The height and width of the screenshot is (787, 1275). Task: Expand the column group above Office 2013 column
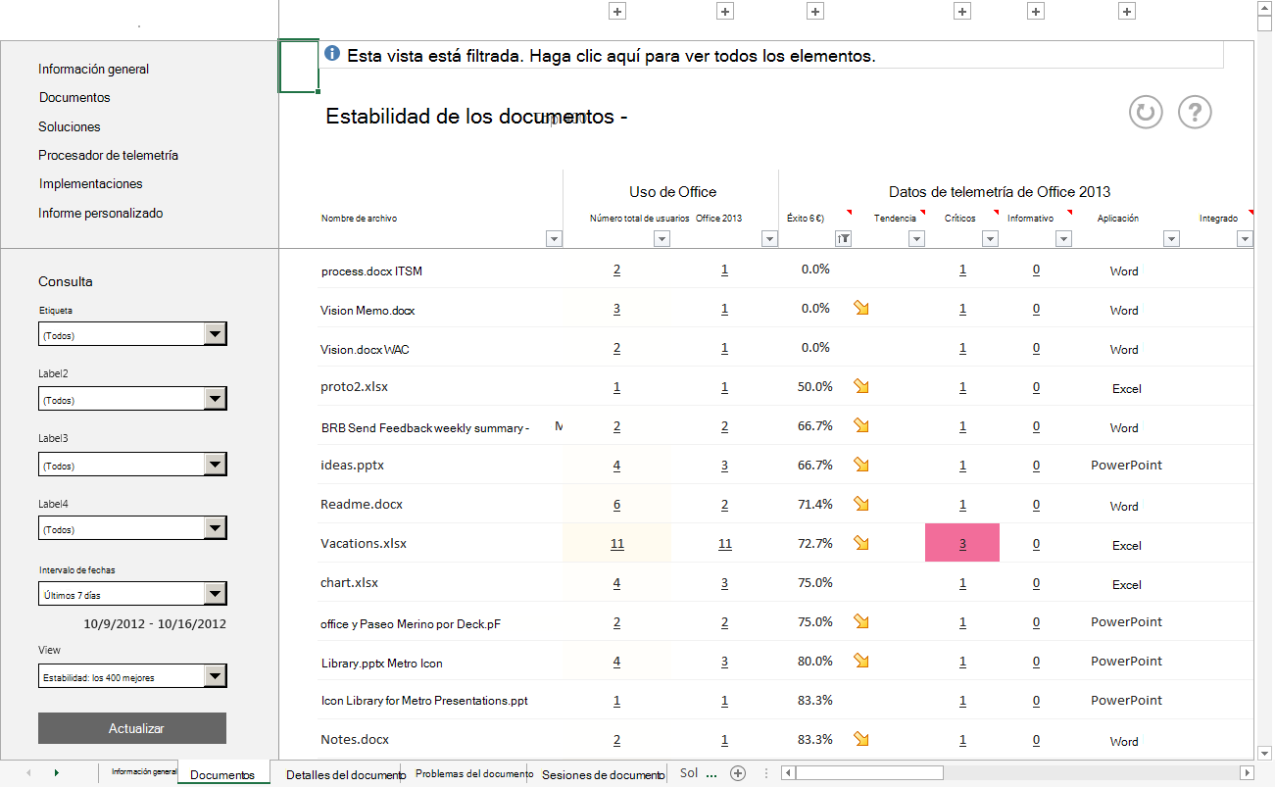click(x=725, y=11)
